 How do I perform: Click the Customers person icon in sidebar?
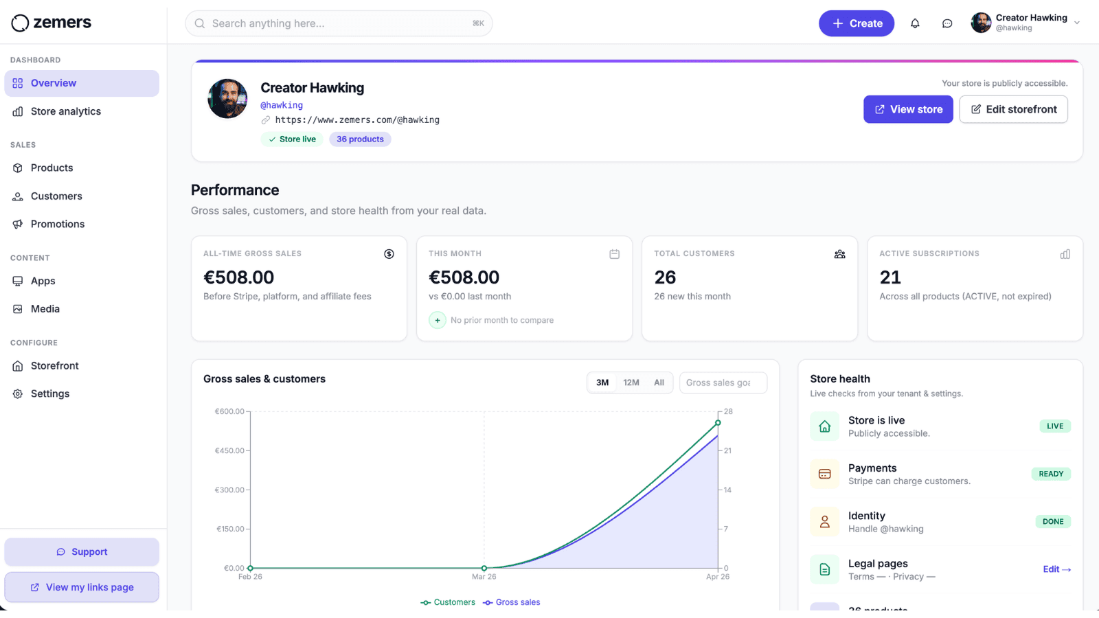pos(18,196)
